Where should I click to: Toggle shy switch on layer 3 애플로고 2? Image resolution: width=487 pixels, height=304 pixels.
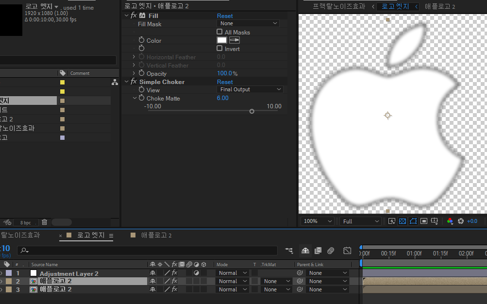152,289
